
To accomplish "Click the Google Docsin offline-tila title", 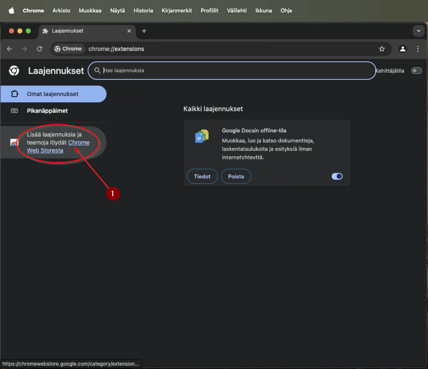I will pos(254,131).
